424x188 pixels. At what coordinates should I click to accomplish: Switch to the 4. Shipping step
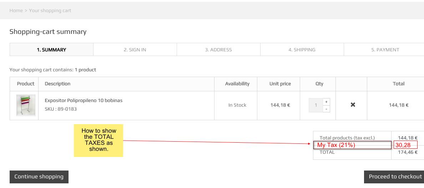click(x=302, y=50)
